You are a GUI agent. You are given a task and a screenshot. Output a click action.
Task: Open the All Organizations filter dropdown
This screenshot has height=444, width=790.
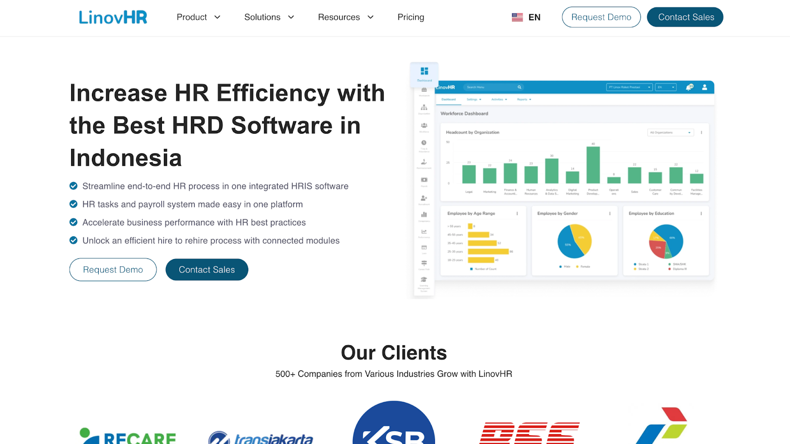click(x=671, y=132)
